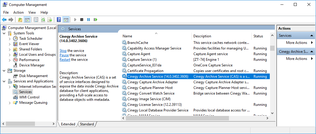Viewport: 316px width, 134px height.
Task: Open the File menu
Action: coord(6,12)
